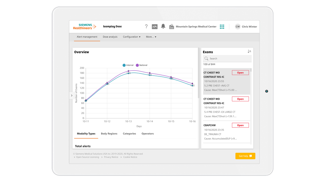Expand the collapsed left side panel arrow
This screenshot has height=183, width=325.
pos(71,95)
